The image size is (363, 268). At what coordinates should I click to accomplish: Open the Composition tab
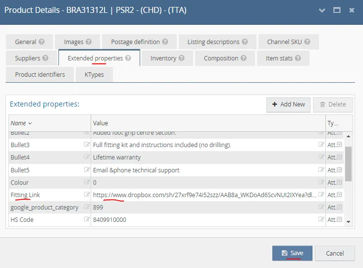(x=225, y=58)
